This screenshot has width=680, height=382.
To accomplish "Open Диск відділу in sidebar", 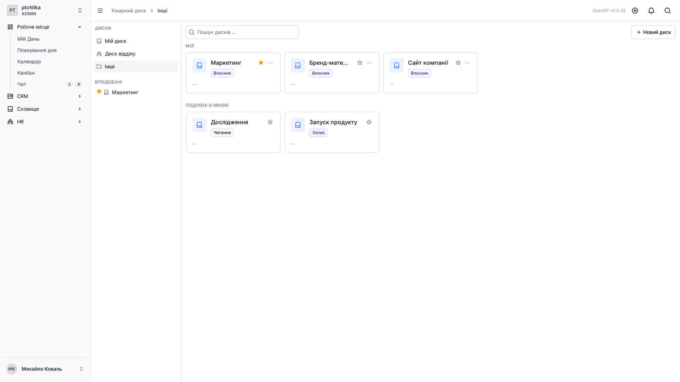I will [136, 54].
